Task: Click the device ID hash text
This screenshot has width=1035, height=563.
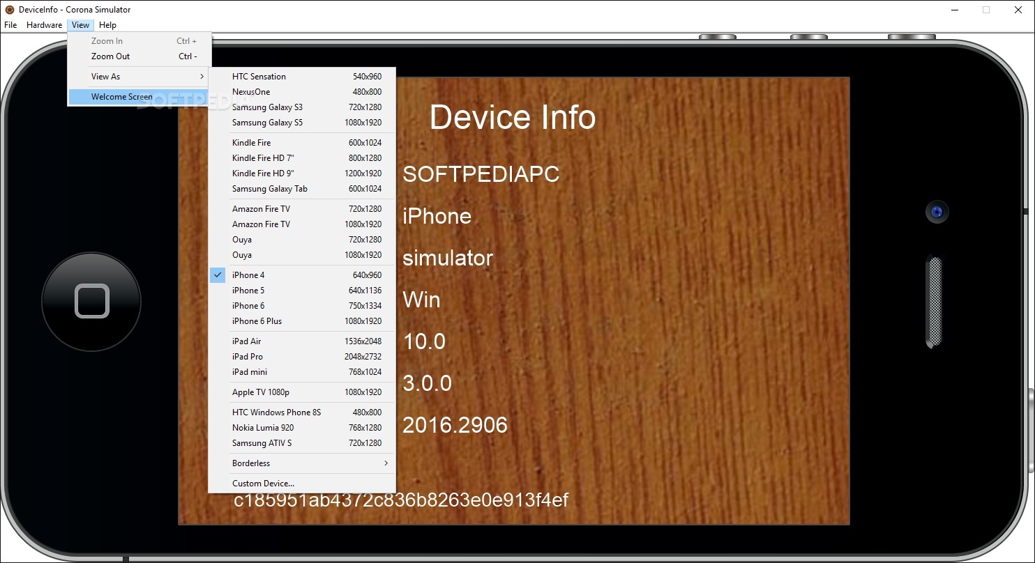Action: [x=401, y=500]
